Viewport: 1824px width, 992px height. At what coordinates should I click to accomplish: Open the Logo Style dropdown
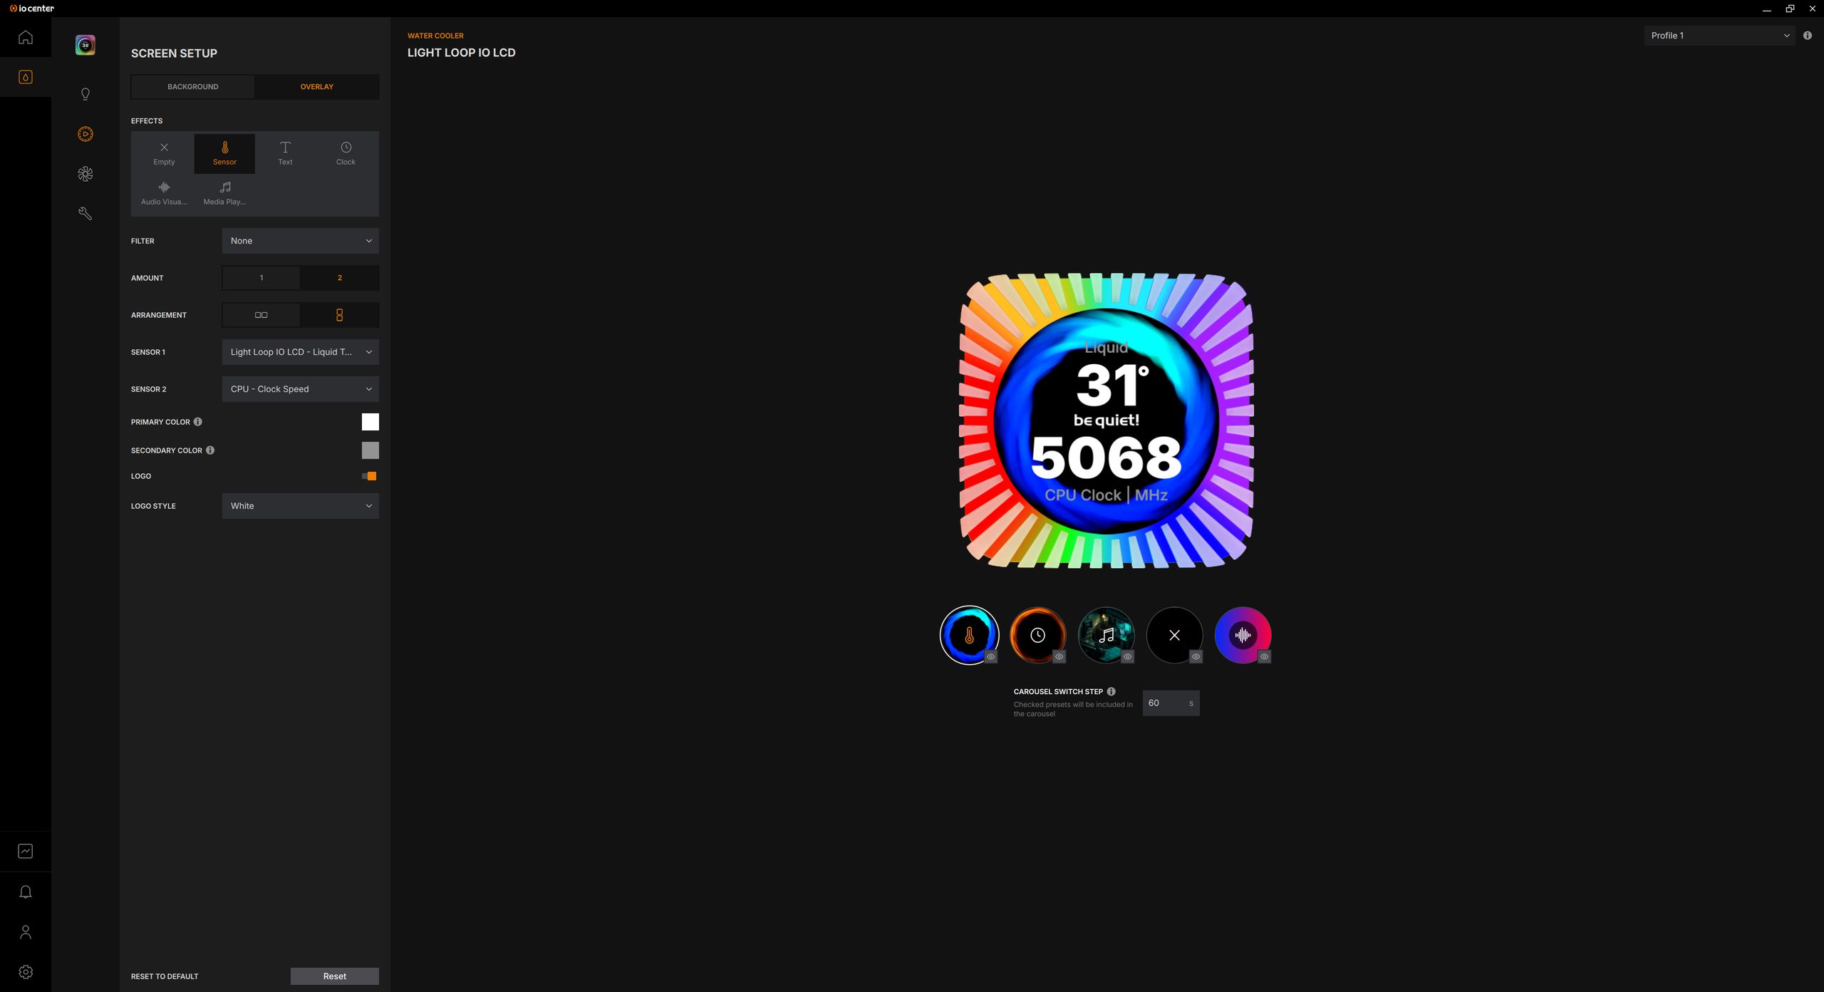click(x=301, y=506)
